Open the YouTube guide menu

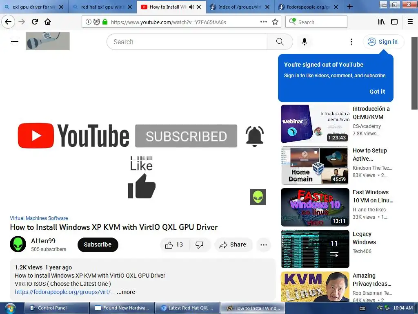pyautogui.click(x=15, y=41)
